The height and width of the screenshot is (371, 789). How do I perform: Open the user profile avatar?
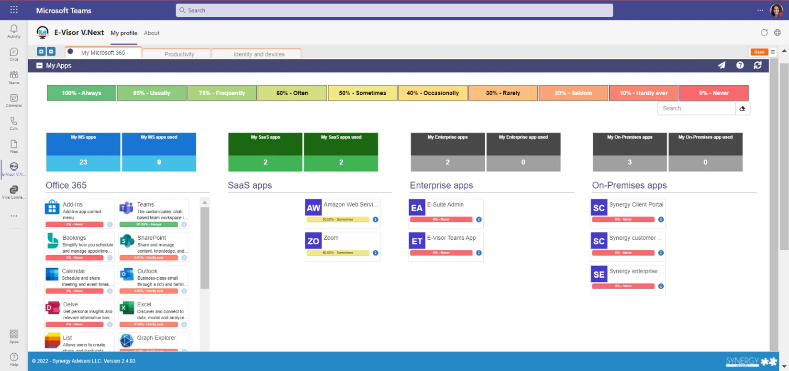(776, 10)
